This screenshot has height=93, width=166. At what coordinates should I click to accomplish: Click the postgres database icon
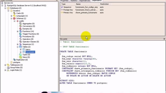point(11,62)
